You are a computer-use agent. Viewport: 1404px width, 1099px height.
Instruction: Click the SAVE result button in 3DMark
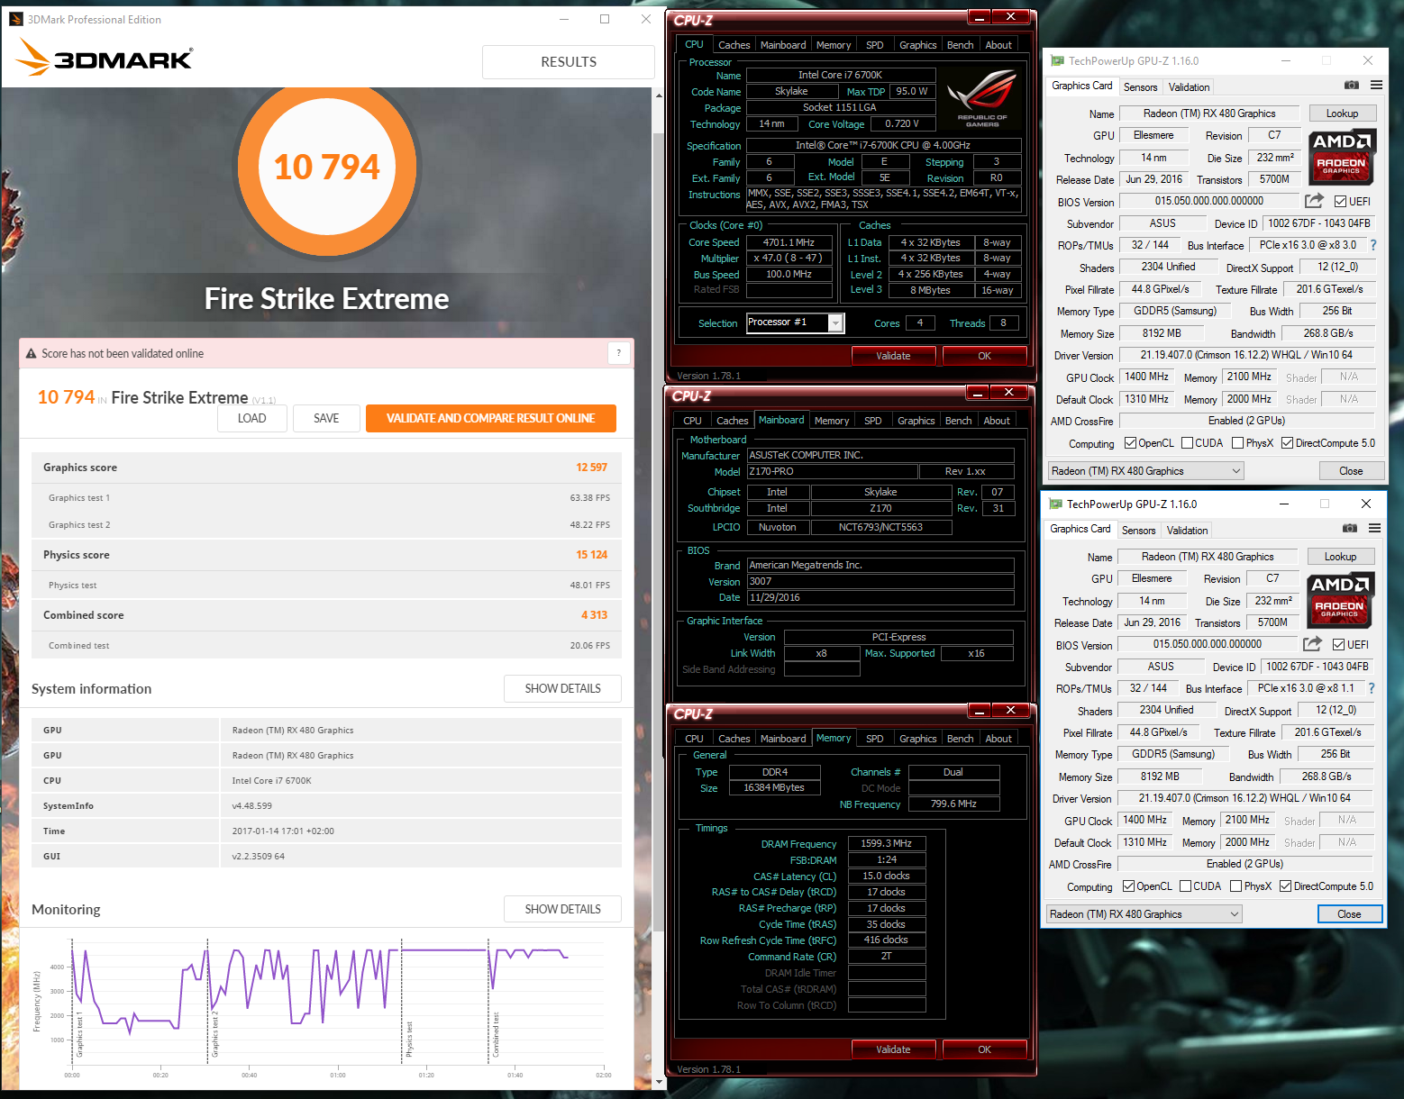(326, 418)
